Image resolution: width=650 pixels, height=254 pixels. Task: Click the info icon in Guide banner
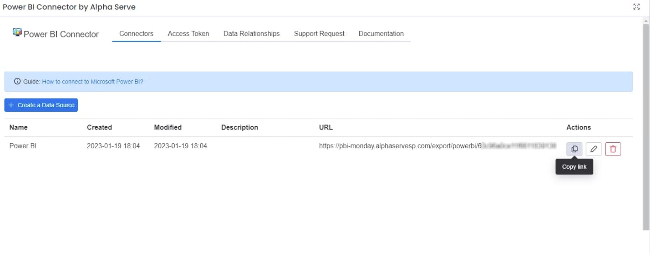(17, 82)
